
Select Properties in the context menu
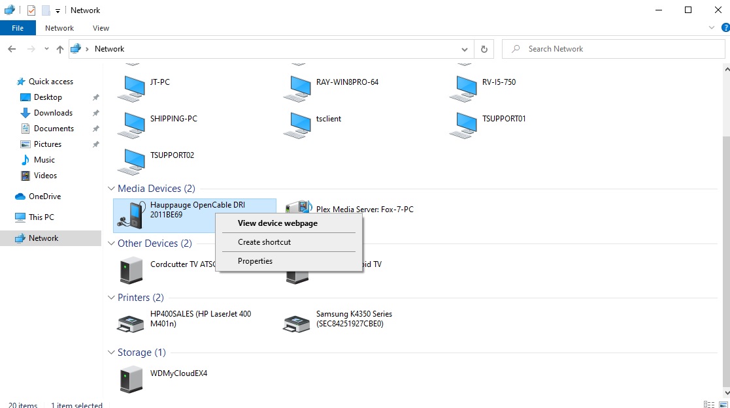point(255,261)
